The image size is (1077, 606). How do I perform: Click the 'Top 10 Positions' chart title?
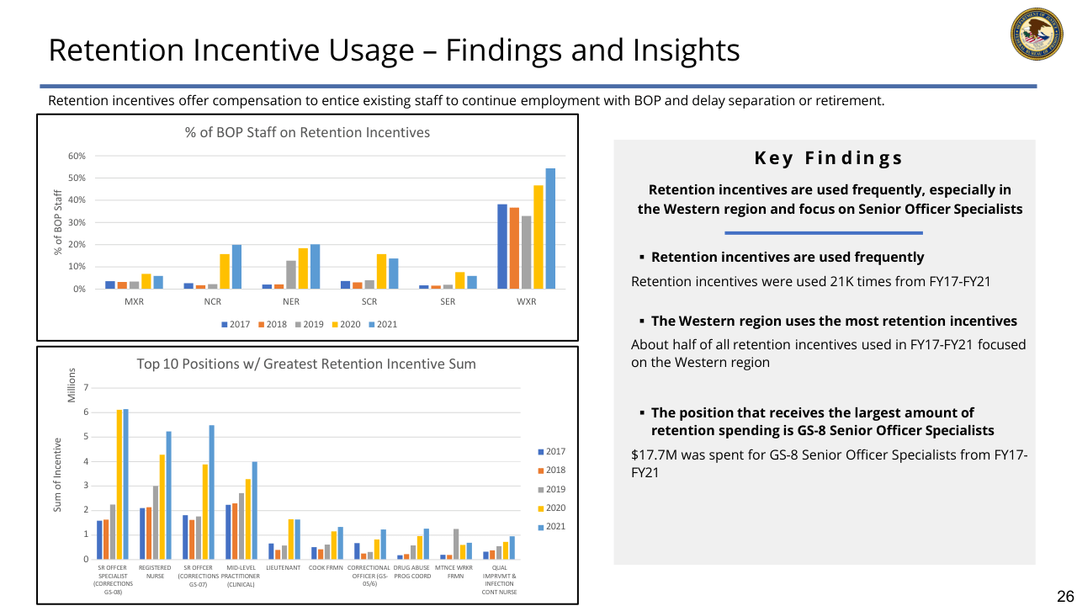click(306, 364)
